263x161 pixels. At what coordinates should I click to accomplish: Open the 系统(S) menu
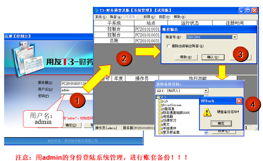point(101,17)
